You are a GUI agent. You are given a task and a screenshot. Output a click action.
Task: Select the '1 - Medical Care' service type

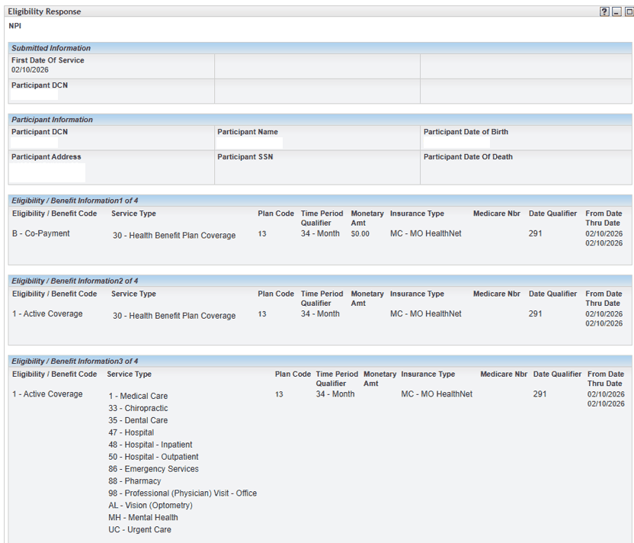pos(138,396)
